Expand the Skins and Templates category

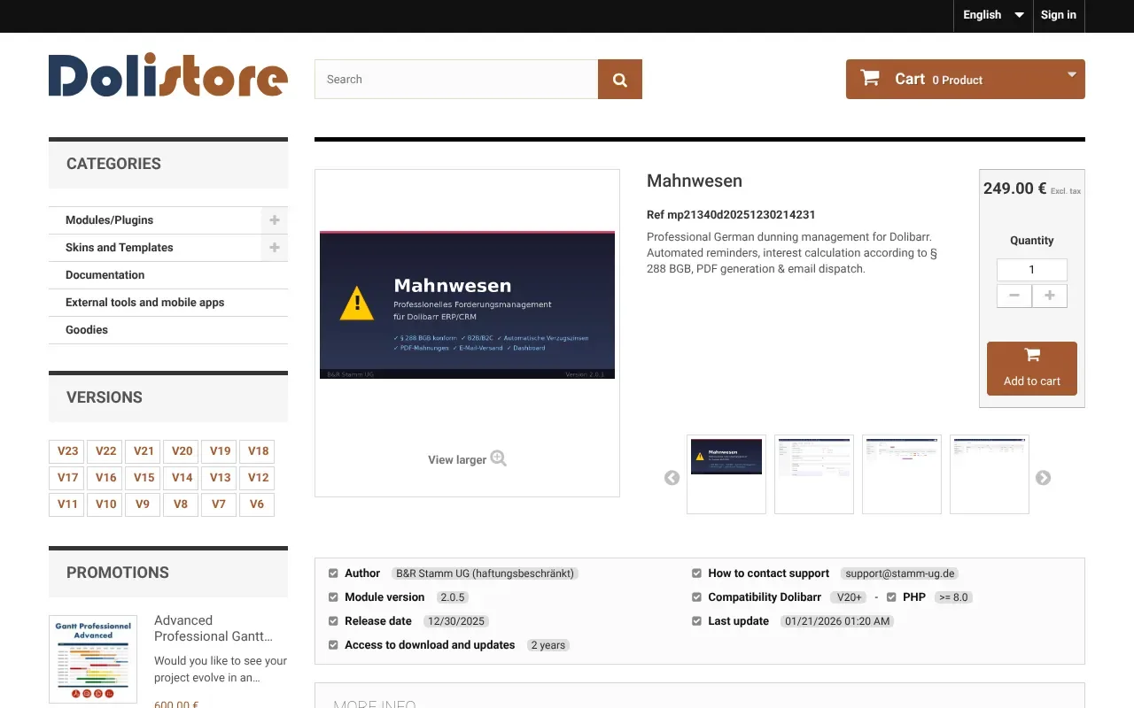point(275,248)
